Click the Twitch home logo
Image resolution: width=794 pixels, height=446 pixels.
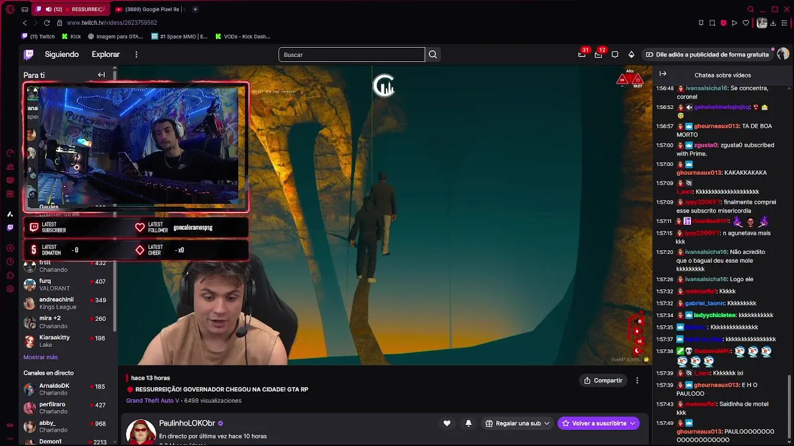coord(29,55)
